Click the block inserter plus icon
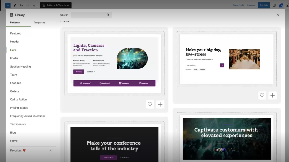Screen dimensions: 289x162 pos(8,5)
